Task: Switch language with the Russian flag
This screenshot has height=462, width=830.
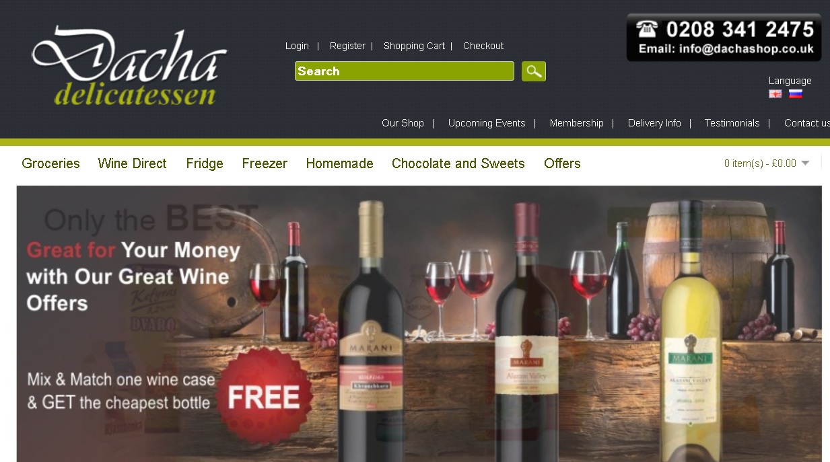Action: (x=796, y=94)
